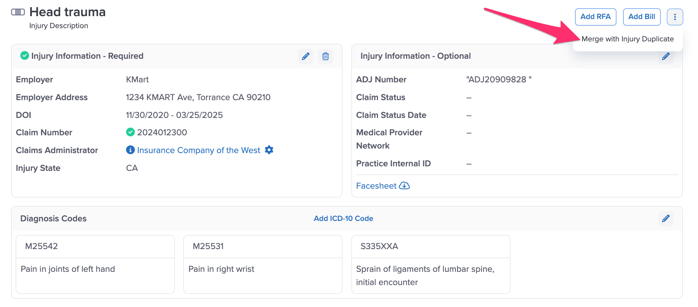Click info icon beside Claims Administrator name
Image resolution: width=698 pixels, height=307 pixels.
(130, 150)
